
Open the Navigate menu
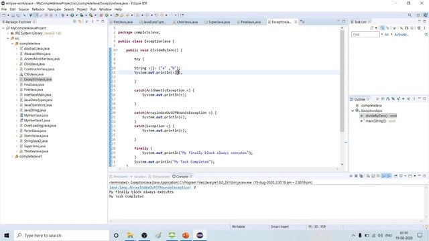pos(54,9)
